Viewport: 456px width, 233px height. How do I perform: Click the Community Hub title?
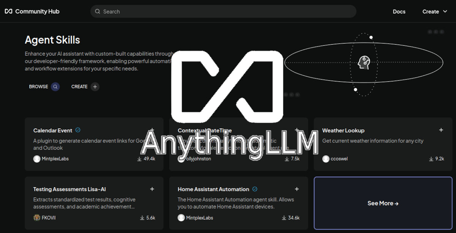(x=37, y=11)
